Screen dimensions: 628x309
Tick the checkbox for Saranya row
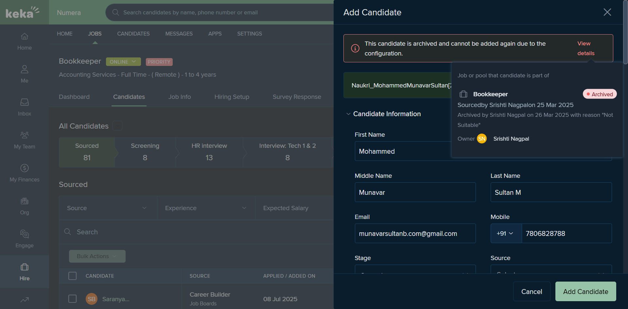73,299
